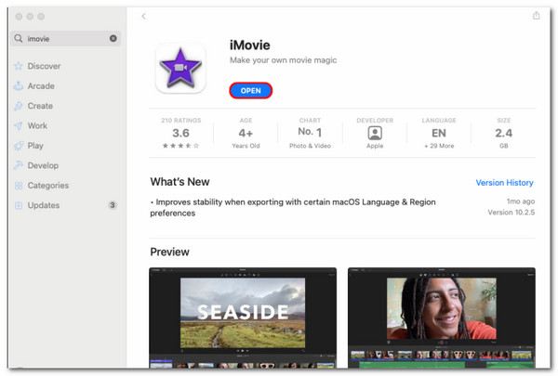The width and height of the screenshot is (558, 376).
Task: Click the Develop hammer icon
Action: [x=19, y=165]
